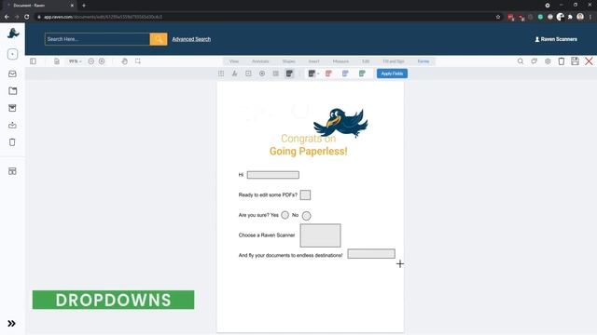Click the page view mode icon

click(57, 61)
